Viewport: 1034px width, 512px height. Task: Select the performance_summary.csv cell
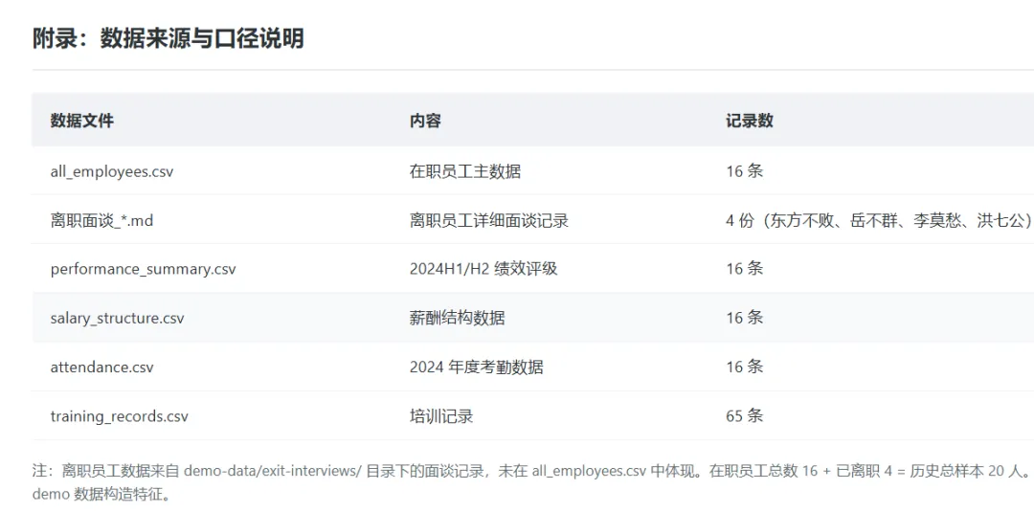[x=143, y=269]
